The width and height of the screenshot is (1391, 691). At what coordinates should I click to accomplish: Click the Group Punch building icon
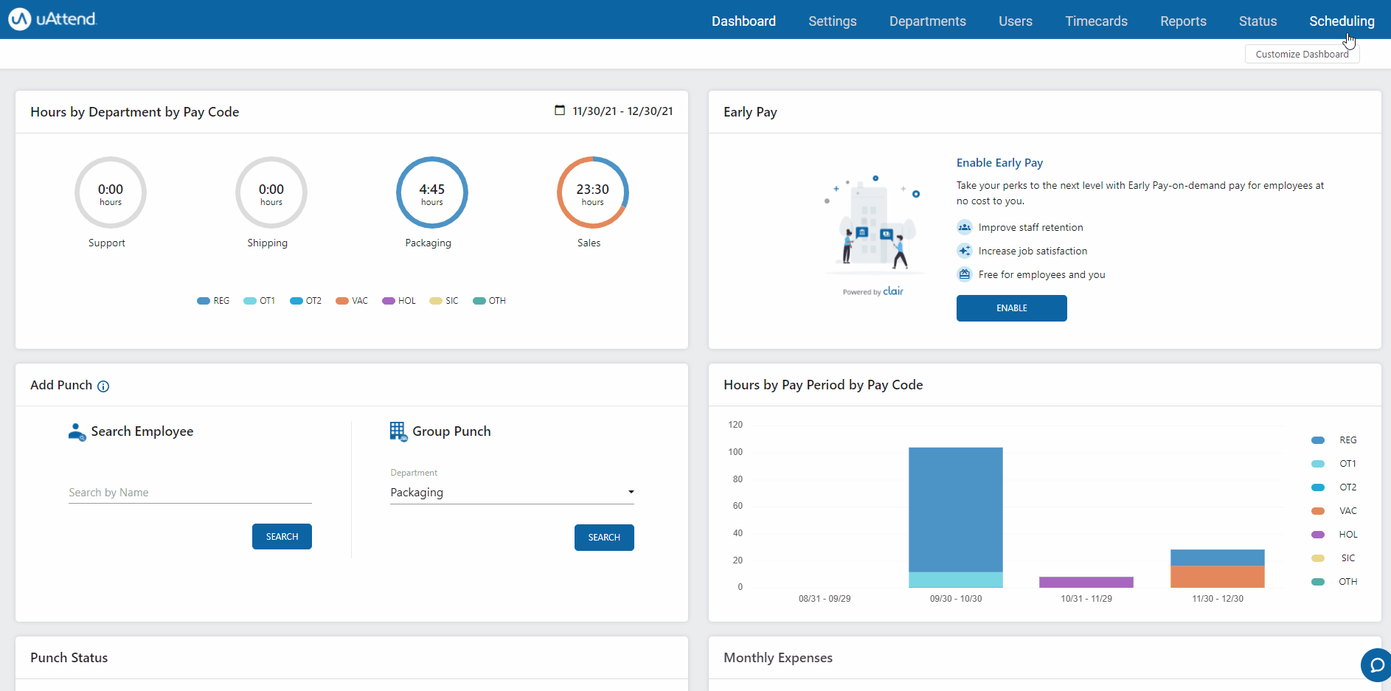(x=398, y=431)
